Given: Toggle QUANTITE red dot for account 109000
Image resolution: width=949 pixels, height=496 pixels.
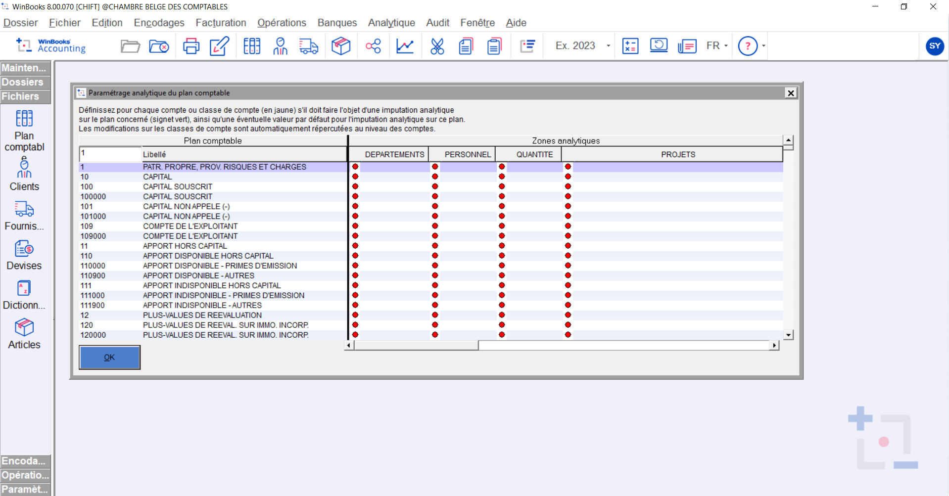Looking at the screenshot, I should pyautogui.click(x=502, y=236).
